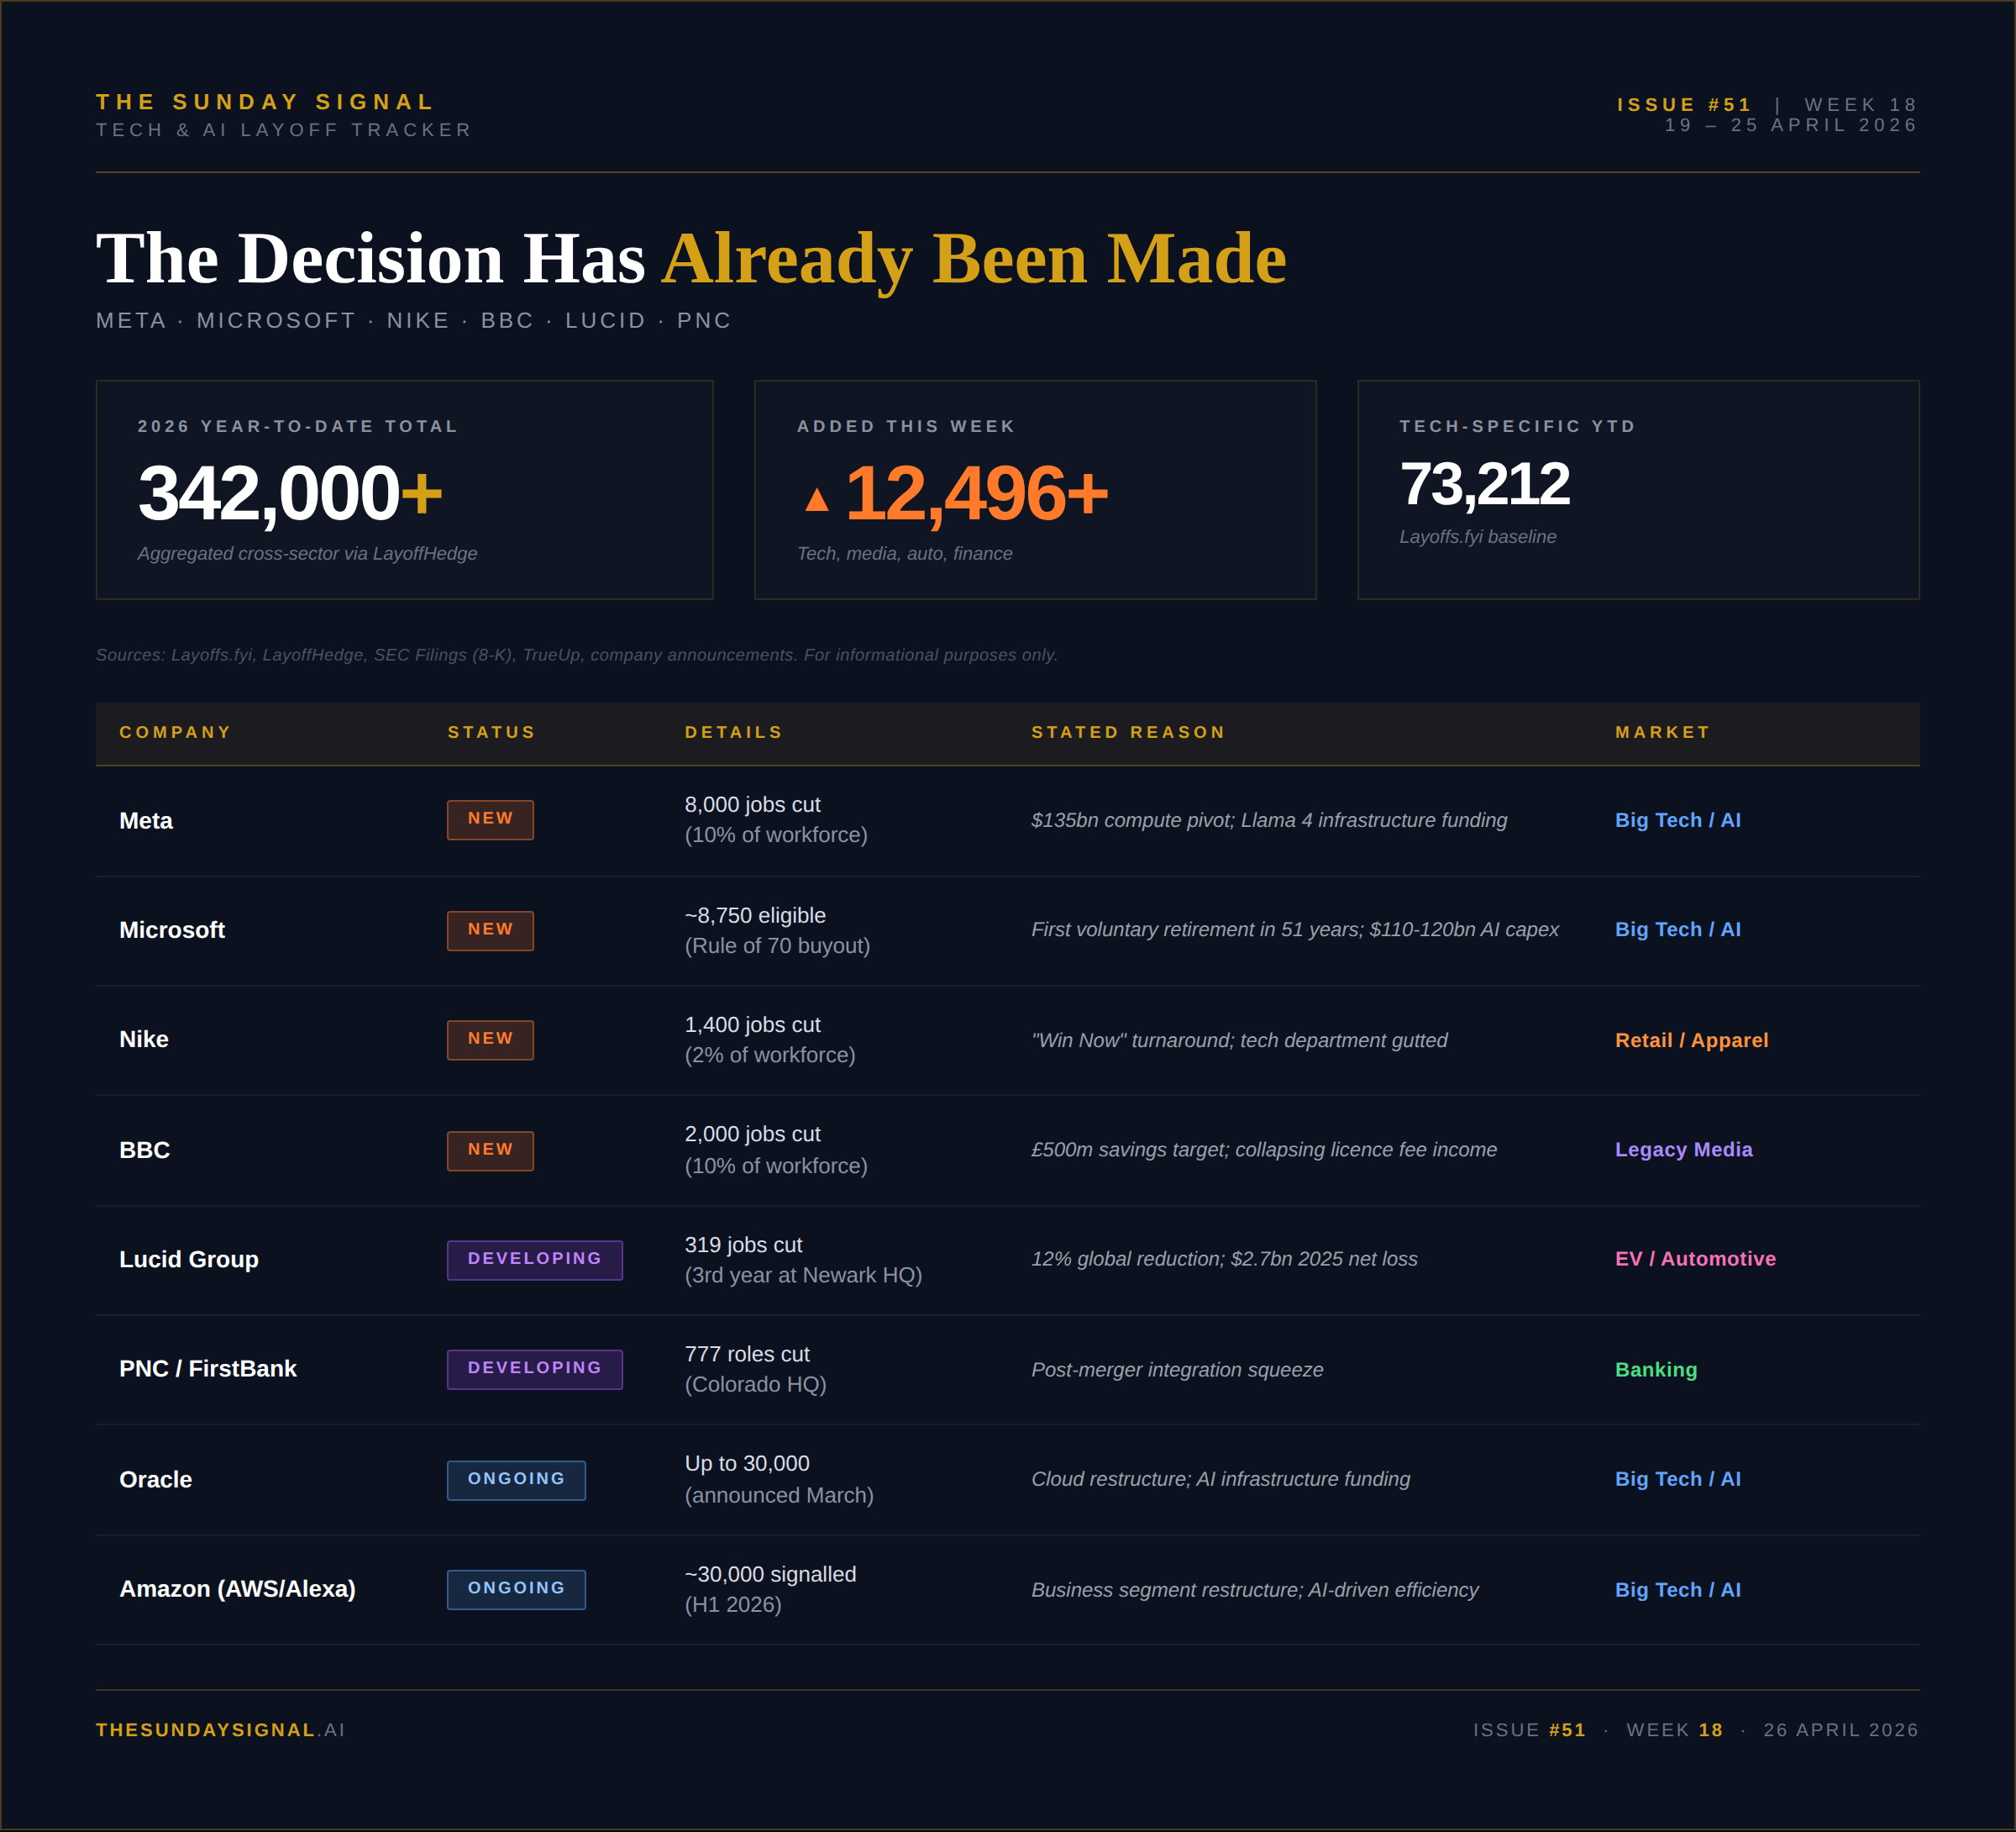
Task: Click the Tech-Specific YTD 73,212 card
Action: [x=1637, y=490]
